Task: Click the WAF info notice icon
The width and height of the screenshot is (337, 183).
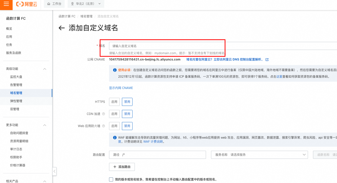Action: 115,138
